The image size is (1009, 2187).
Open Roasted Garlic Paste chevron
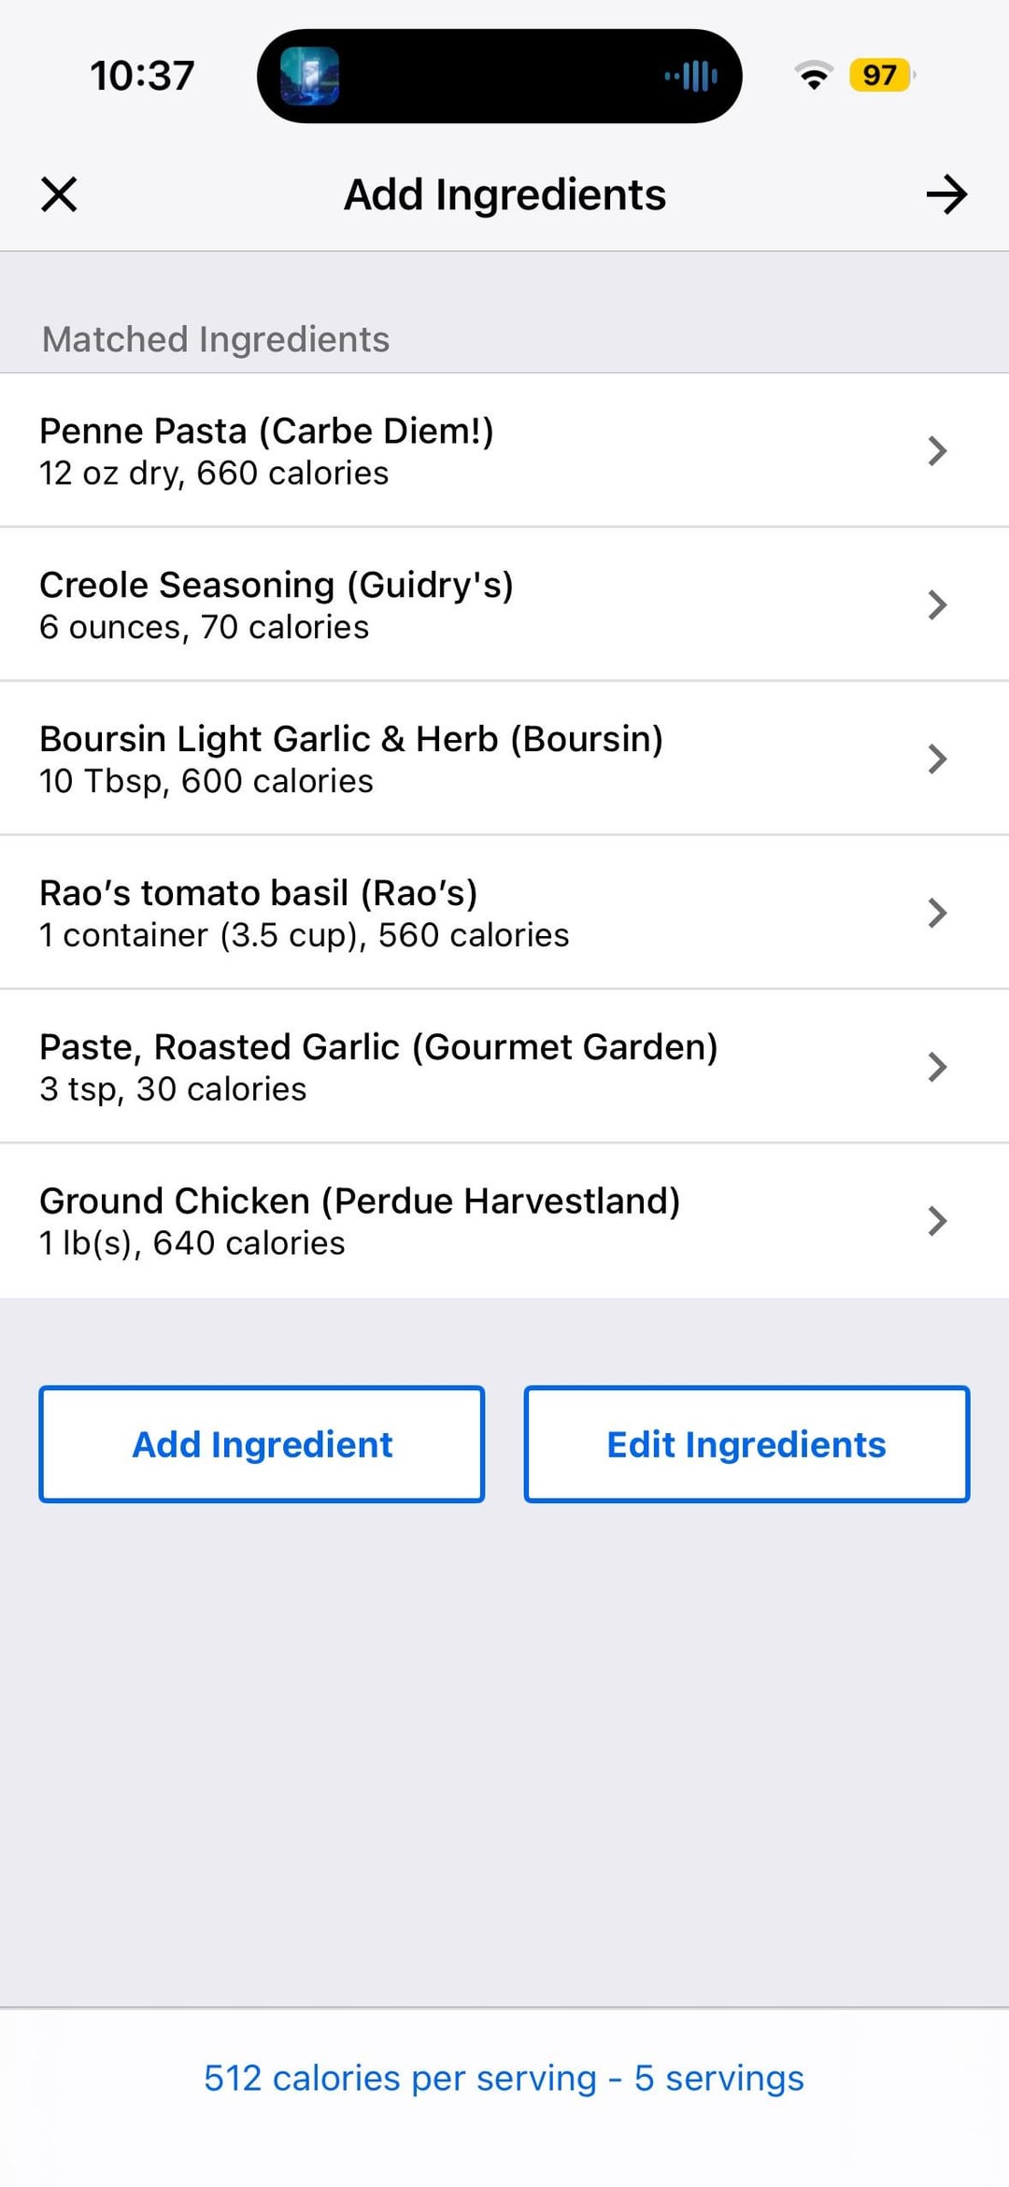coord(937,1067)
